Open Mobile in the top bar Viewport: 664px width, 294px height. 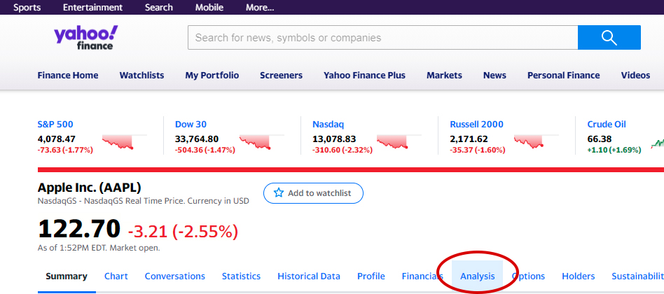pos(209,7)
